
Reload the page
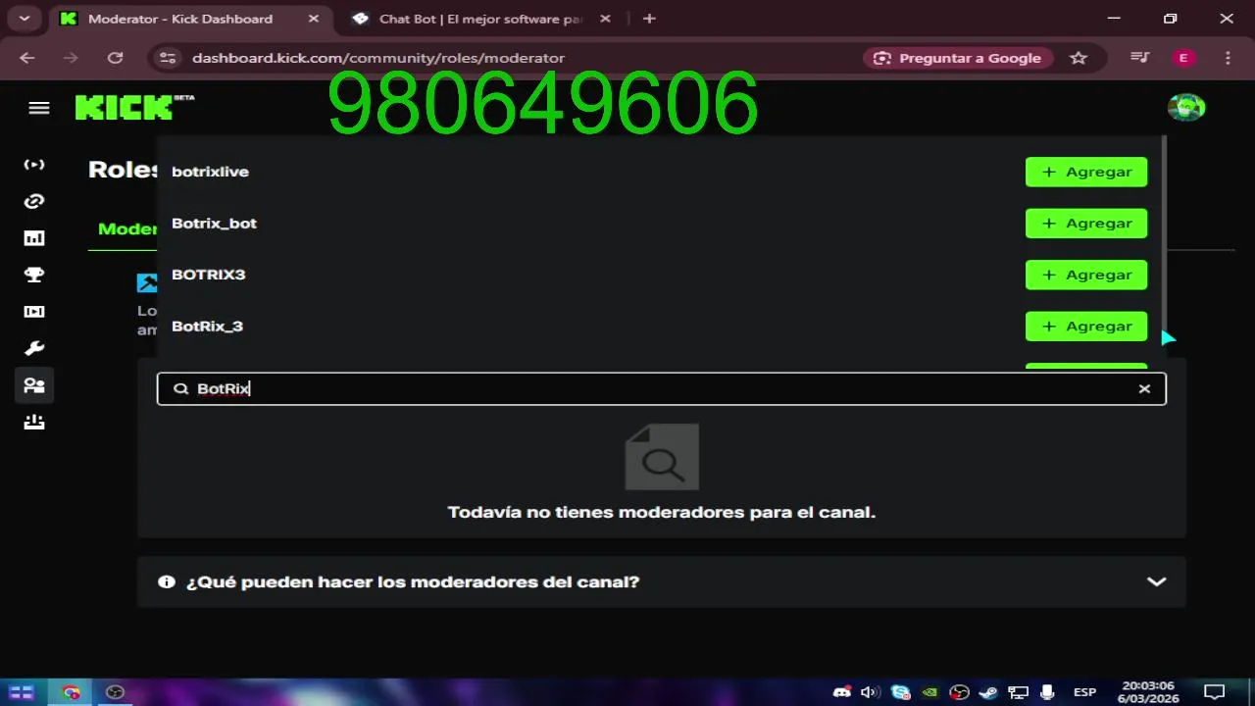(115, 58)
